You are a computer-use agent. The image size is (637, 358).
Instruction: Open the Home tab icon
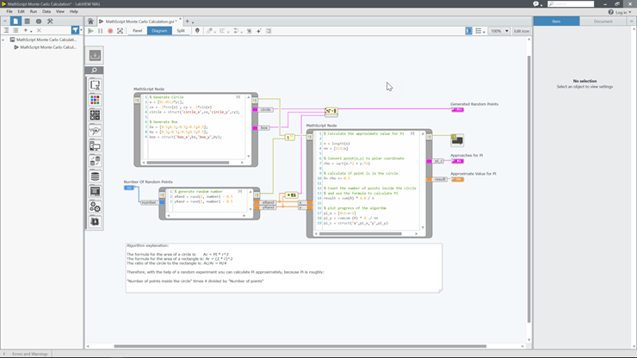click(x=90, y=22)
